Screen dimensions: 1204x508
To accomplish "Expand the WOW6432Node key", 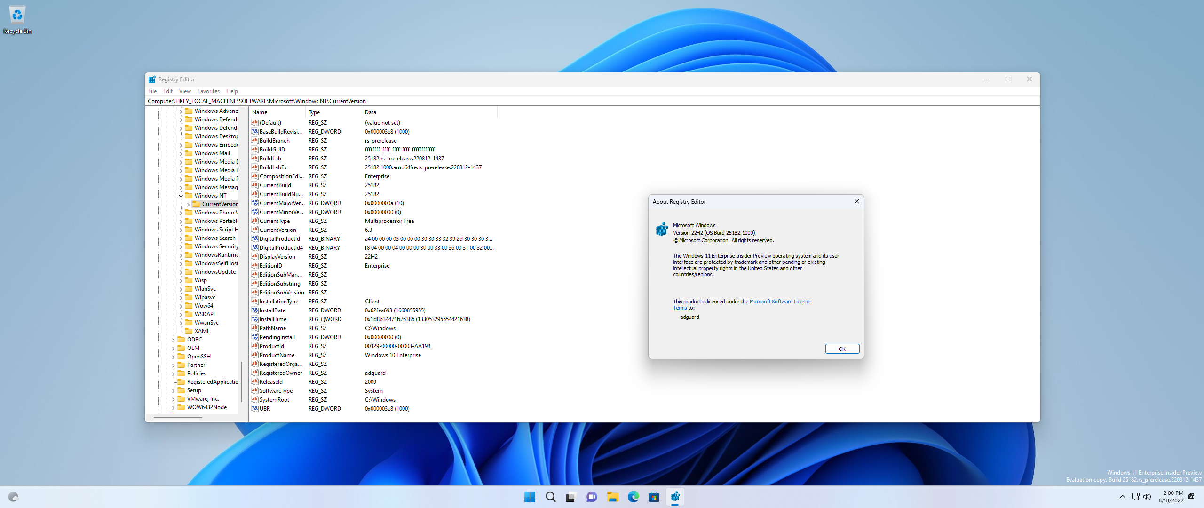I will point(173,407).
